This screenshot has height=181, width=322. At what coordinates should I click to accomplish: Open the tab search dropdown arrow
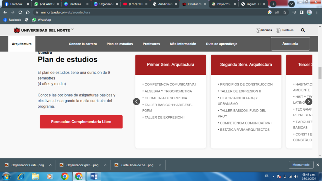click(x=291, y=4)
